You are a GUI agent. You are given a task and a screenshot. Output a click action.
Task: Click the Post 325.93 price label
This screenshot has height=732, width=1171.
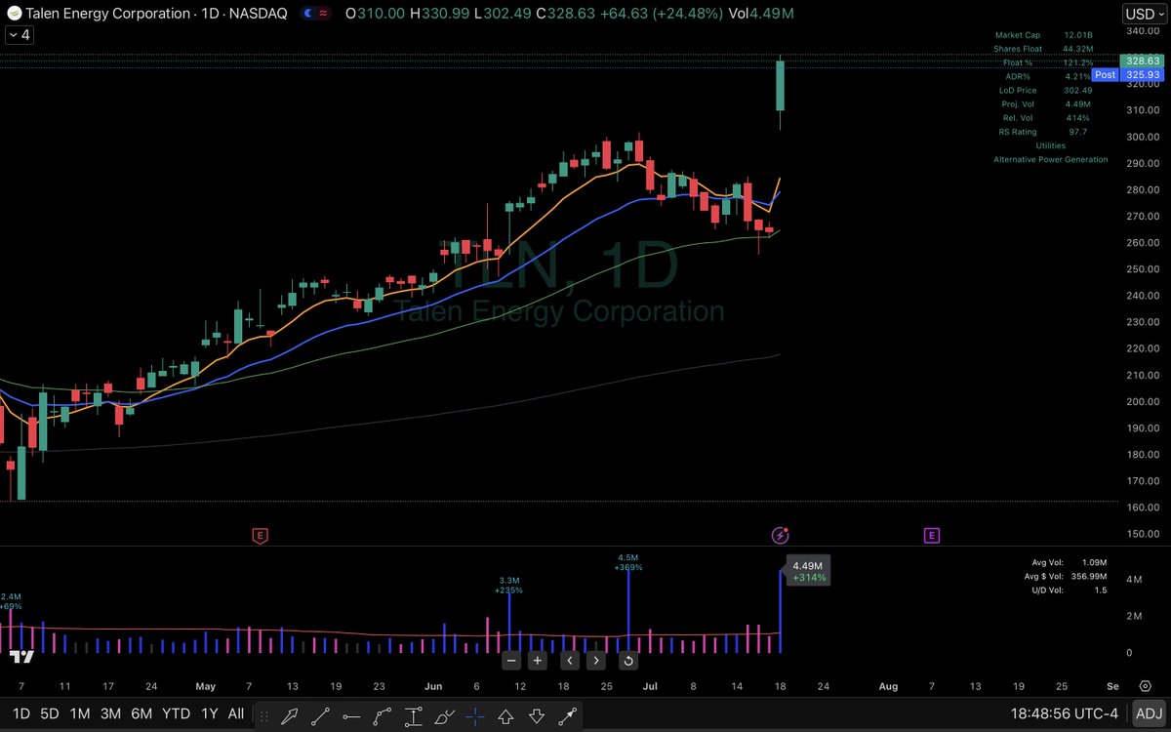point(1128,74)
